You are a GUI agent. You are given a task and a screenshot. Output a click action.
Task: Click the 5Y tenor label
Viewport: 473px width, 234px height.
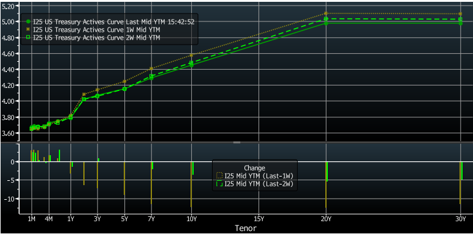click(x=124, y=219)
